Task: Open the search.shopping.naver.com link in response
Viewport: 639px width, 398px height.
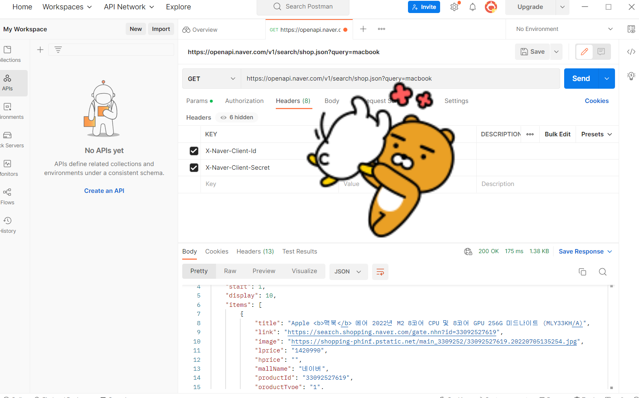Action: click(392, 332)
